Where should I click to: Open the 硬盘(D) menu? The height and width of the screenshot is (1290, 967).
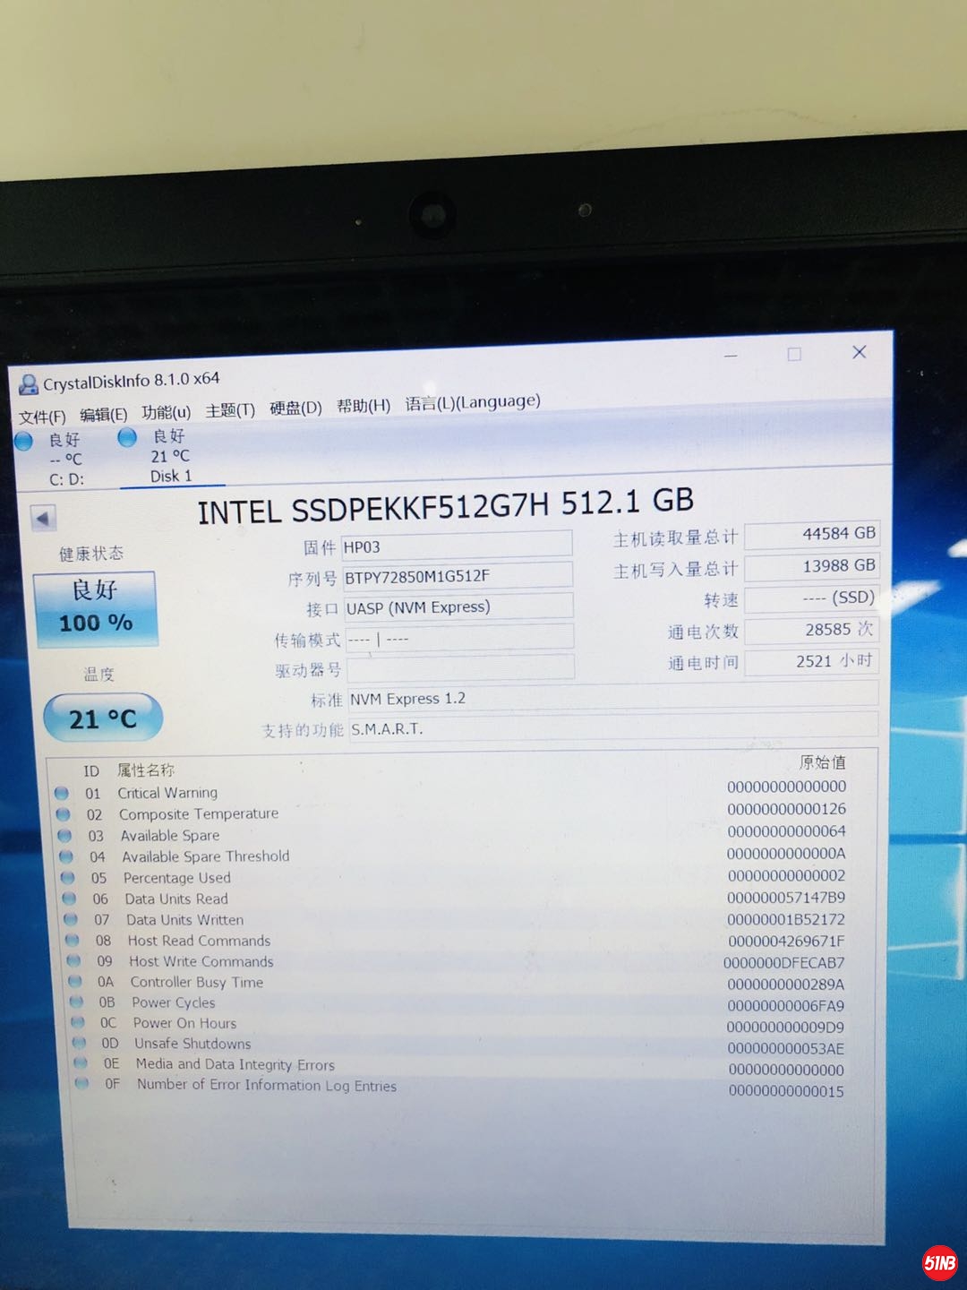coord(295,408)
